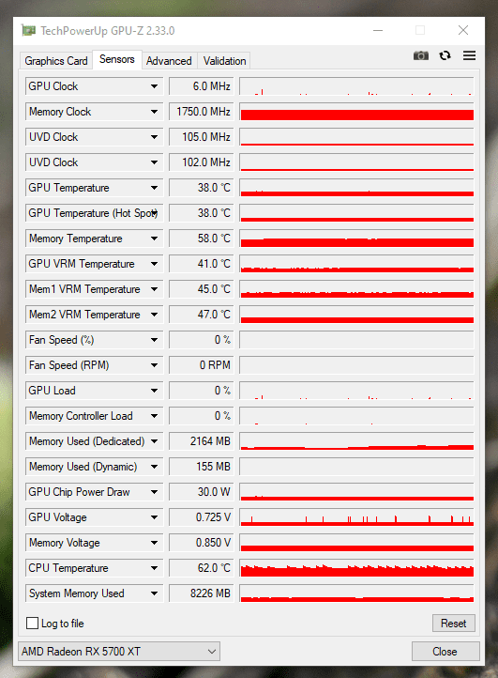
Task: Select the Sensors tab
Action: 116,59
